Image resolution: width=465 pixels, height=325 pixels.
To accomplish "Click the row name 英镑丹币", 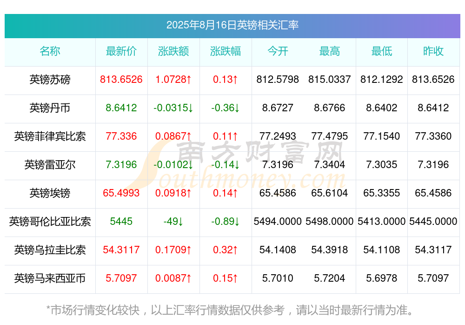I will coord(50,108).
